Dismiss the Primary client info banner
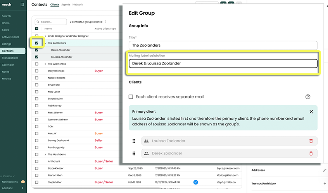 pos(311,112)
